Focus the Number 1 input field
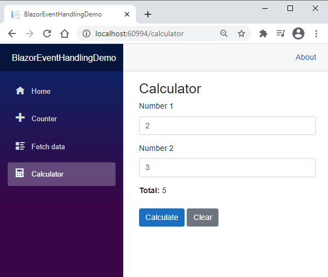 pyautogui.click(x=227, y=126)
